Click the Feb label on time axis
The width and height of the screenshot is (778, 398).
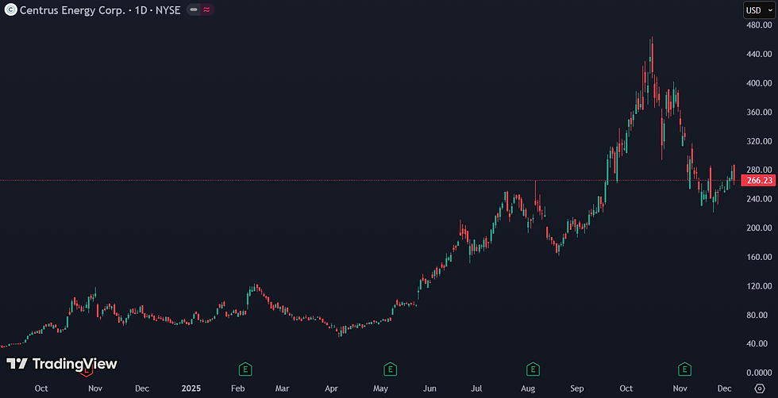tap(237, 388)
